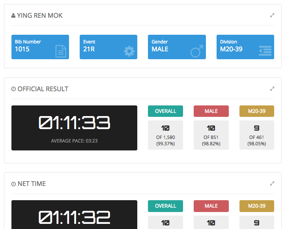Click the gear icon in Event tile
Image resolution: width=286 pixels, height=229 pixels.
pos(129,51)
